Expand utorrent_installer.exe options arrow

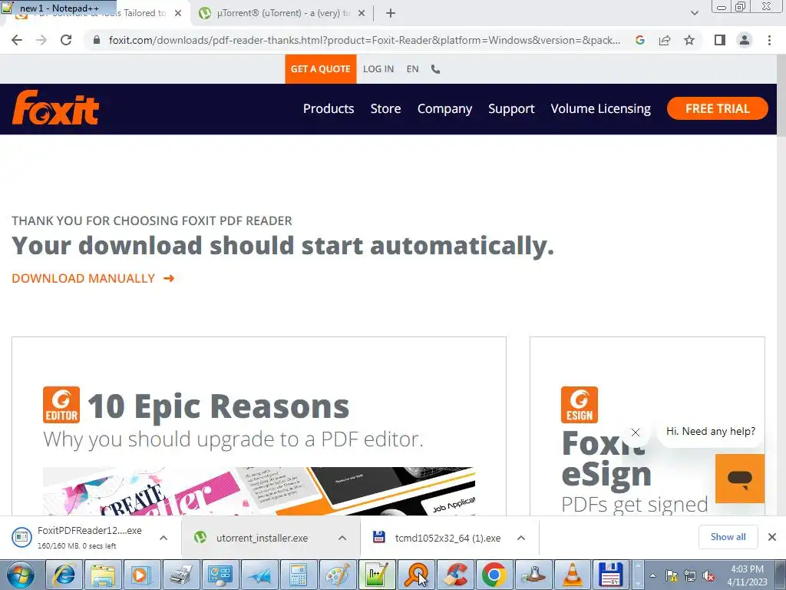coord(342,538)
